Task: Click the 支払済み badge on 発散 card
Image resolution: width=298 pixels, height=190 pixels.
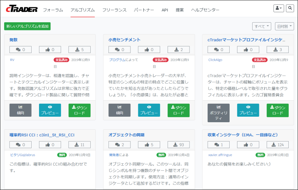Action: click(x=61, y=60)
